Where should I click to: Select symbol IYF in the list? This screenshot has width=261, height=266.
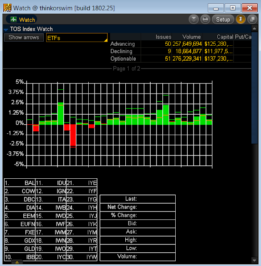point(82,191)
